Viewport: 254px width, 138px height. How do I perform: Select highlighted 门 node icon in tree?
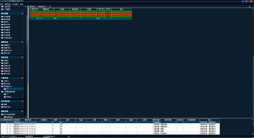[x=4, y=89]
